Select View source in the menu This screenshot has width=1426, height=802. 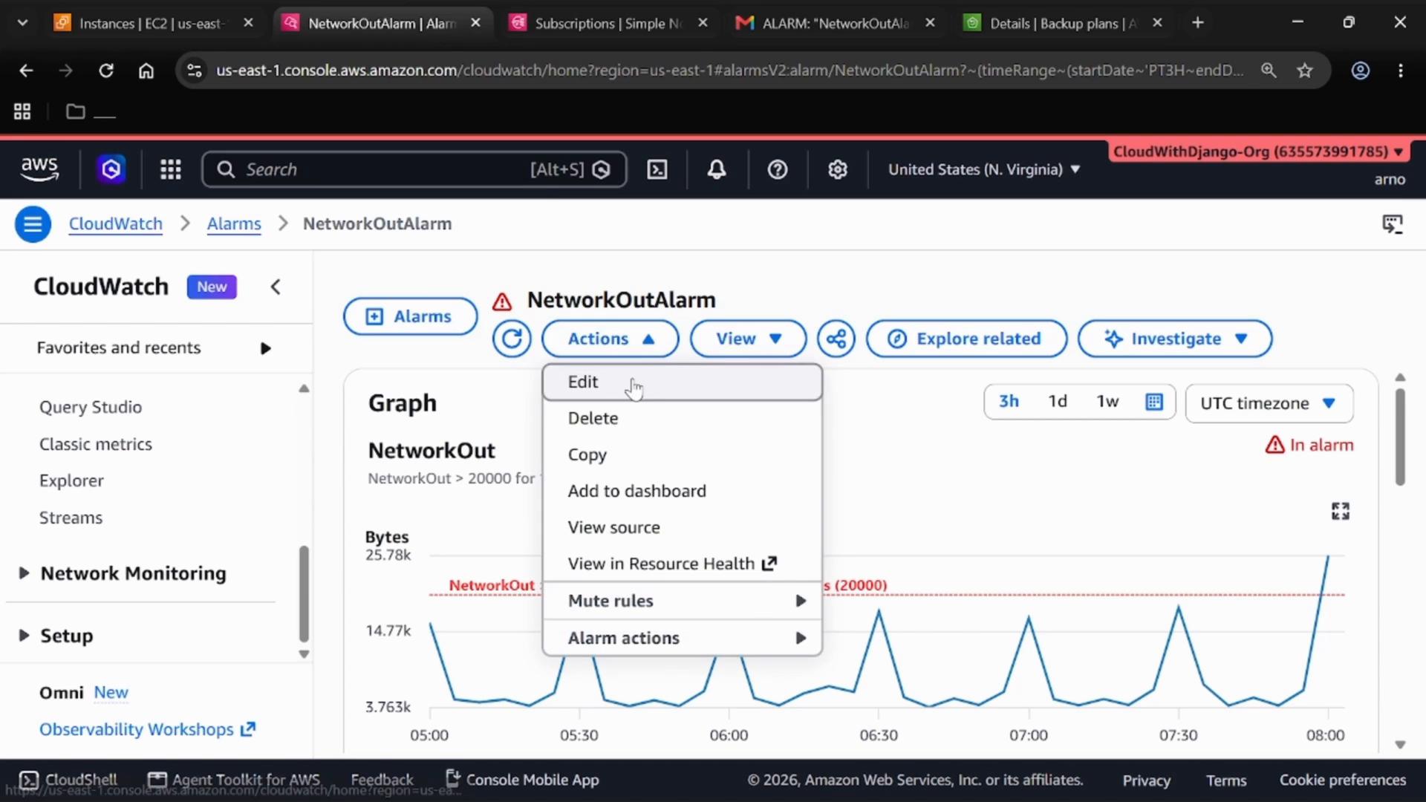click(682, 527)
